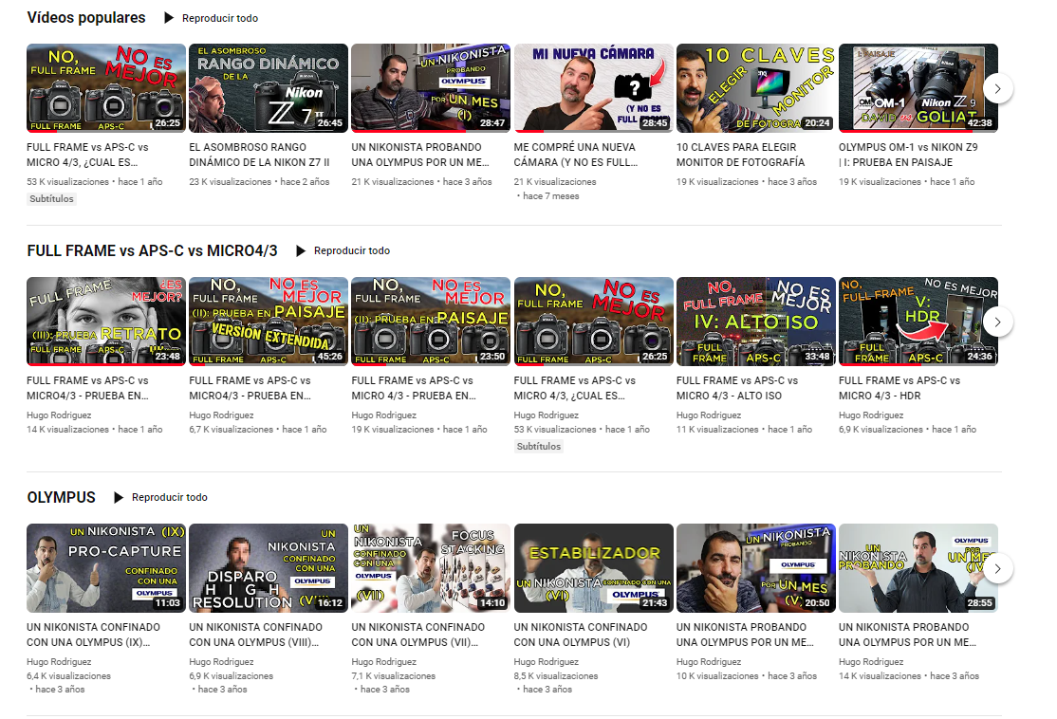The width and height of the screenshot is (1057, 719).
Task: Click '7,1 K visualizaciones' text
Action: (394, 676)
